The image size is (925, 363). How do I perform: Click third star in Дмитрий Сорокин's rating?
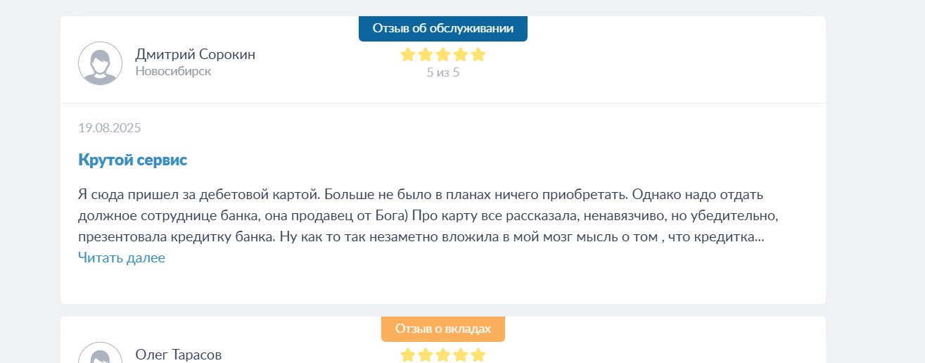click(x=443, y=54)
